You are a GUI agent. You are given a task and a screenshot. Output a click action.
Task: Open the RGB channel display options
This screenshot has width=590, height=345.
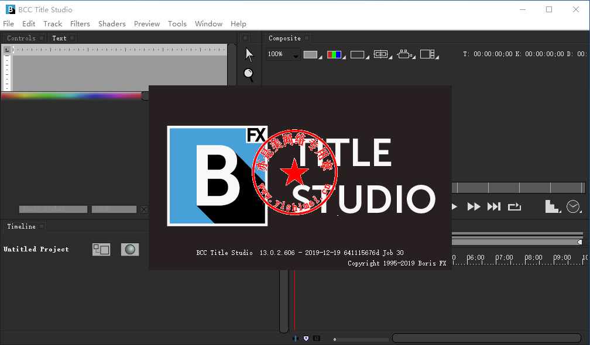[336, 55]
